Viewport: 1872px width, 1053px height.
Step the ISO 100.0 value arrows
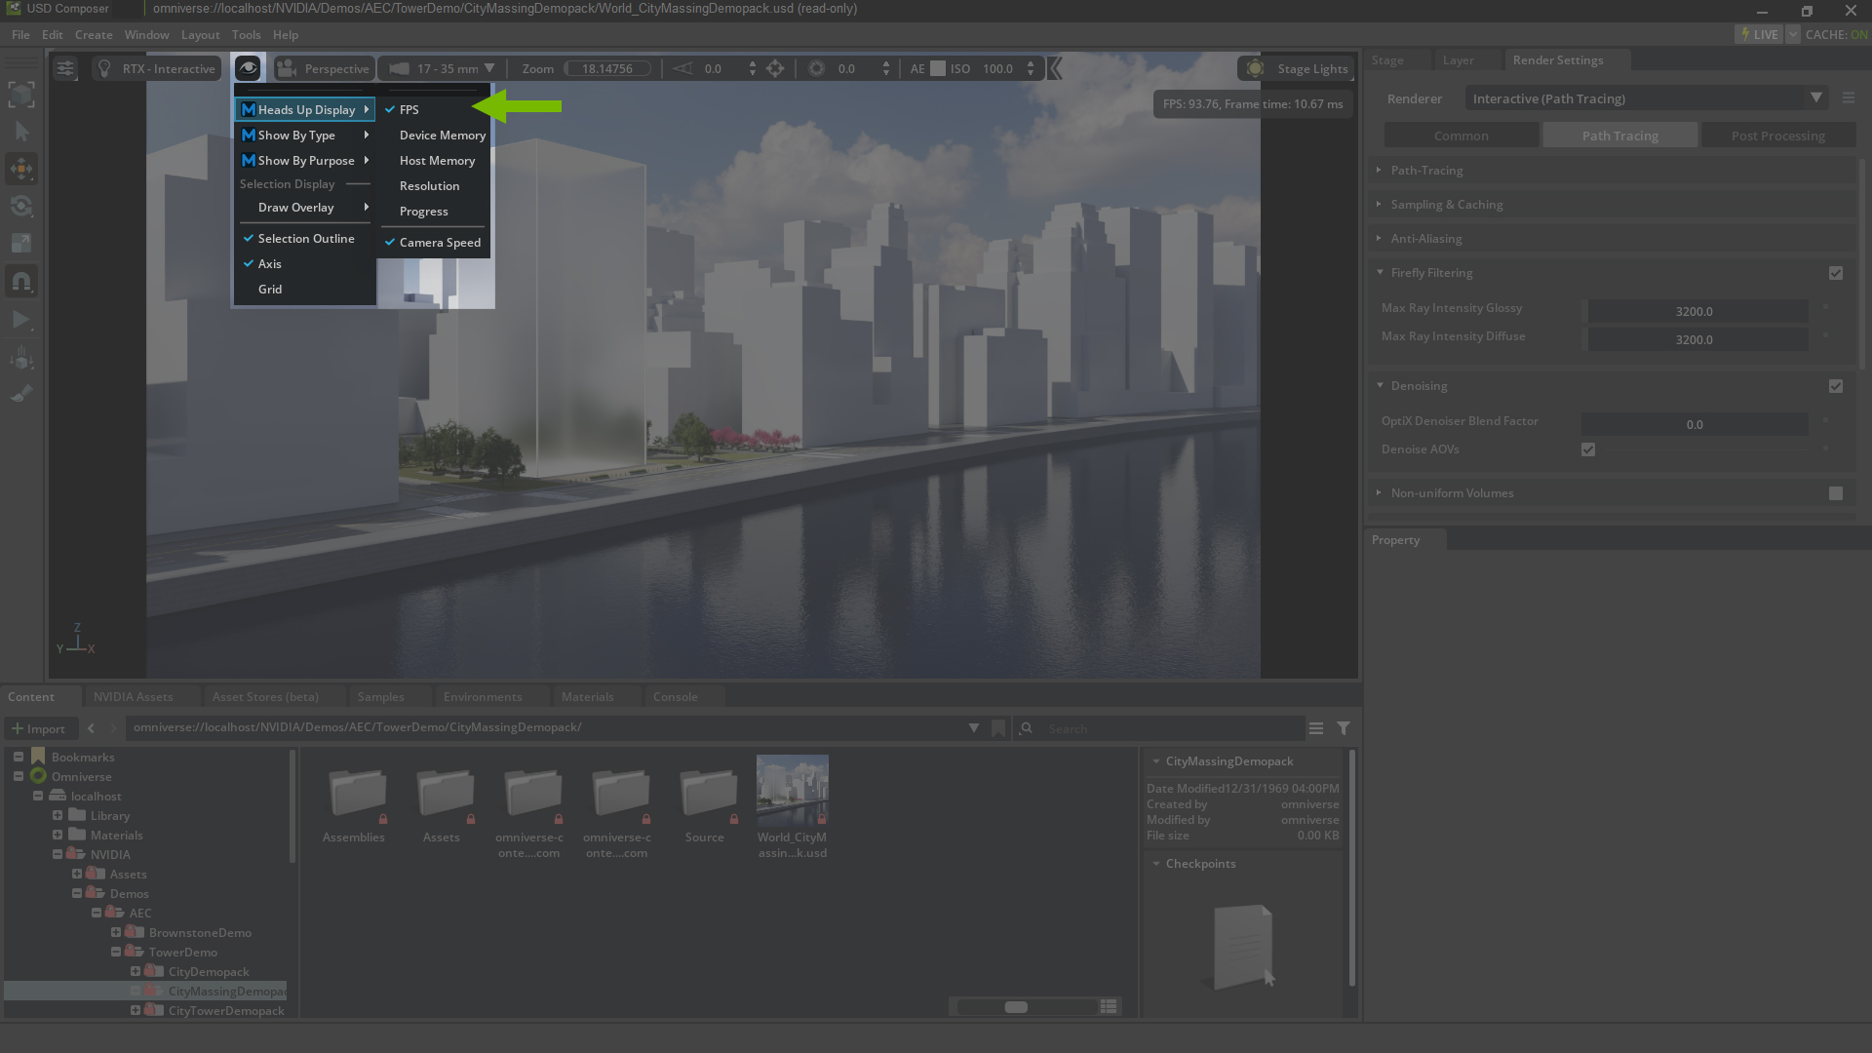coord(1031,68)
